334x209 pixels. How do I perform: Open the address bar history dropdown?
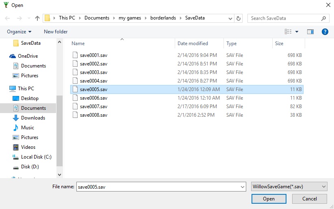tap(230, 18)
